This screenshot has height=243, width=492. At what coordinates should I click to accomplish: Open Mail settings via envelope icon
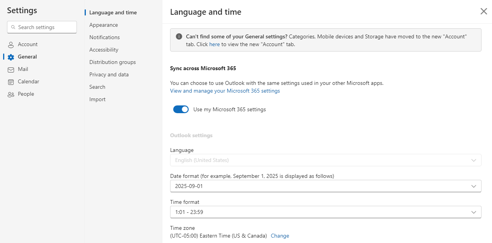click(10, 69)
